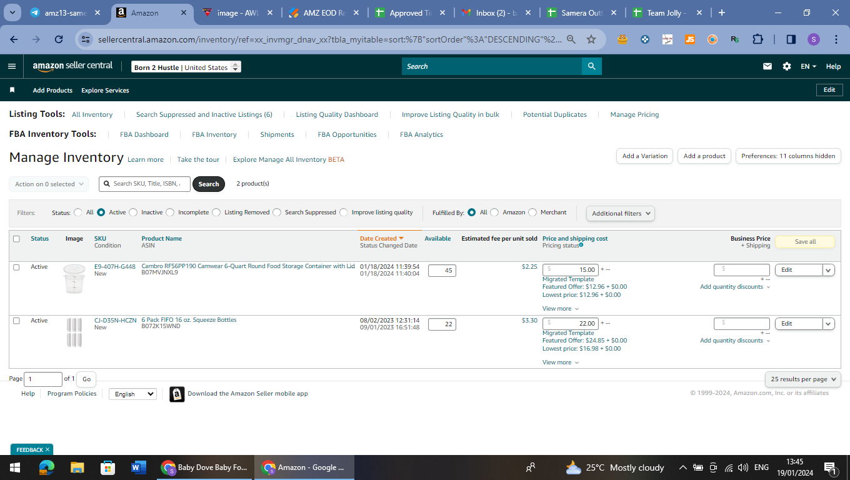Open Preferences: 11 columns hidden
Screen dimensions: 850x480
tap(788, 156)
